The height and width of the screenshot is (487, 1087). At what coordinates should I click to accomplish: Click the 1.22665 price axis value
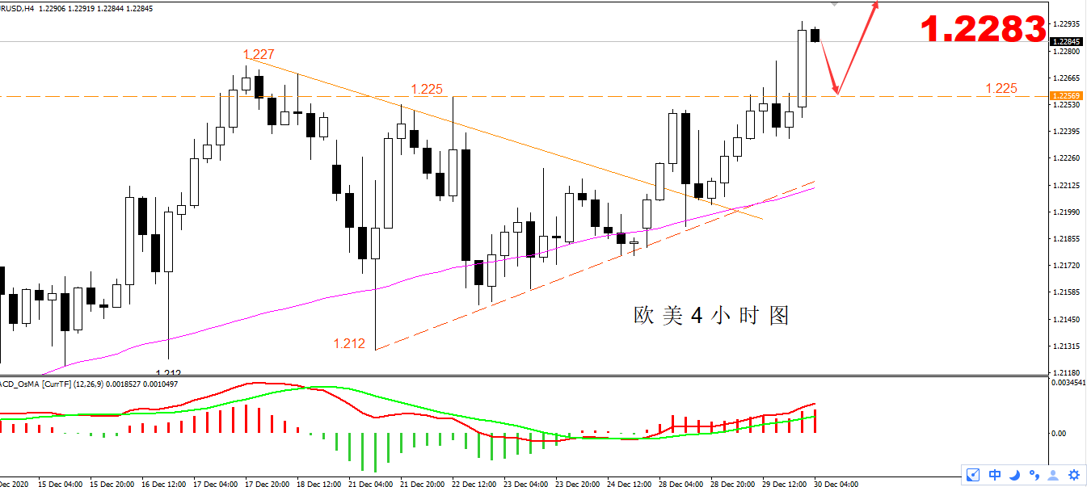tap(1068, 78)
